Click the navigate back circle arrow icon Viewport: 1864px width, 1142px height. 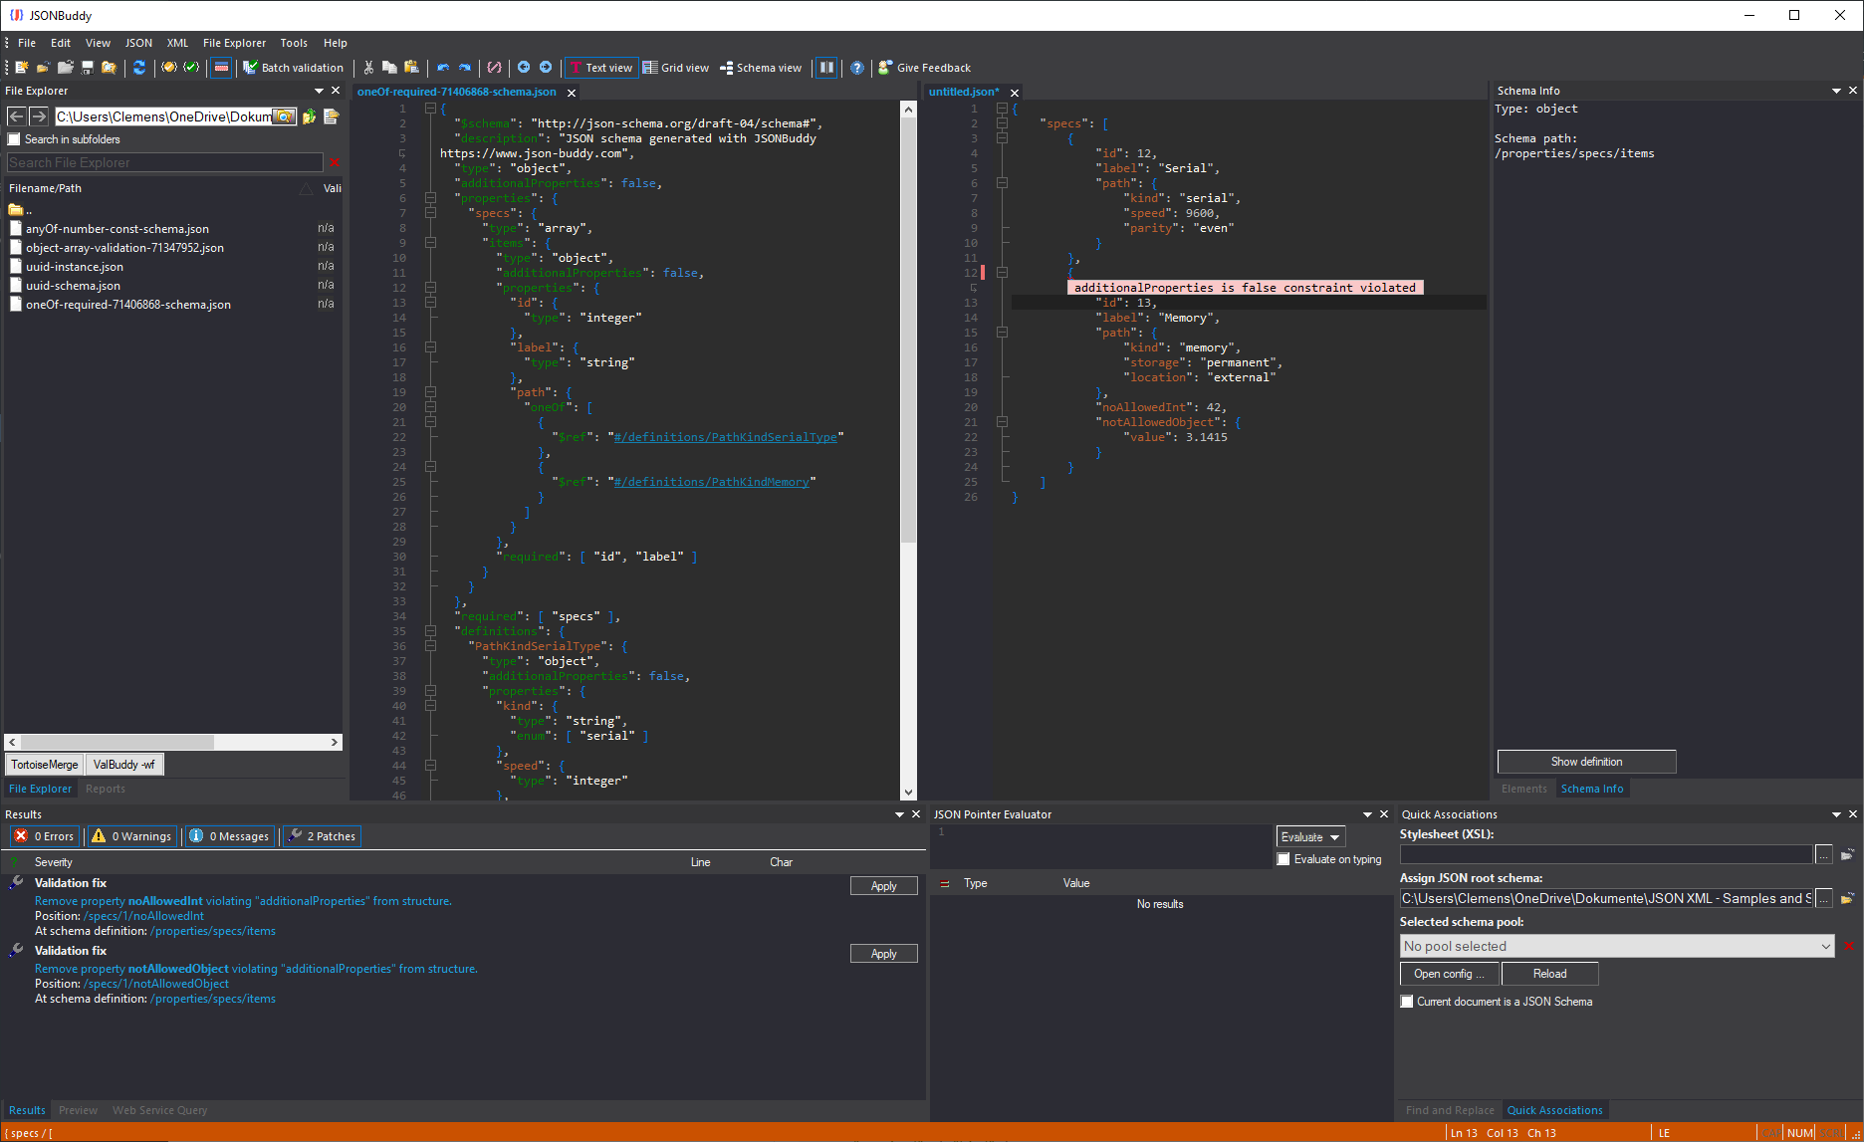point(524,68)
